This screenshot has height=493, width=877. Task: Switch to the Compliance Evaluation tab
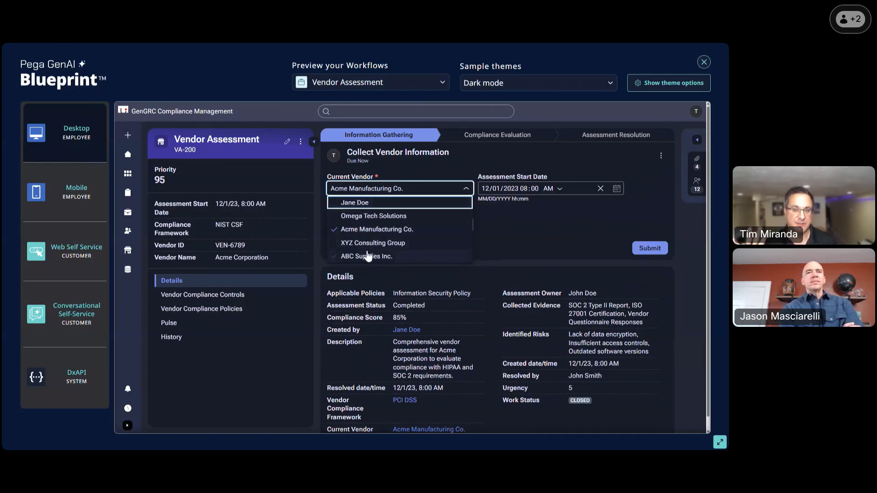[x=497, y=135]
